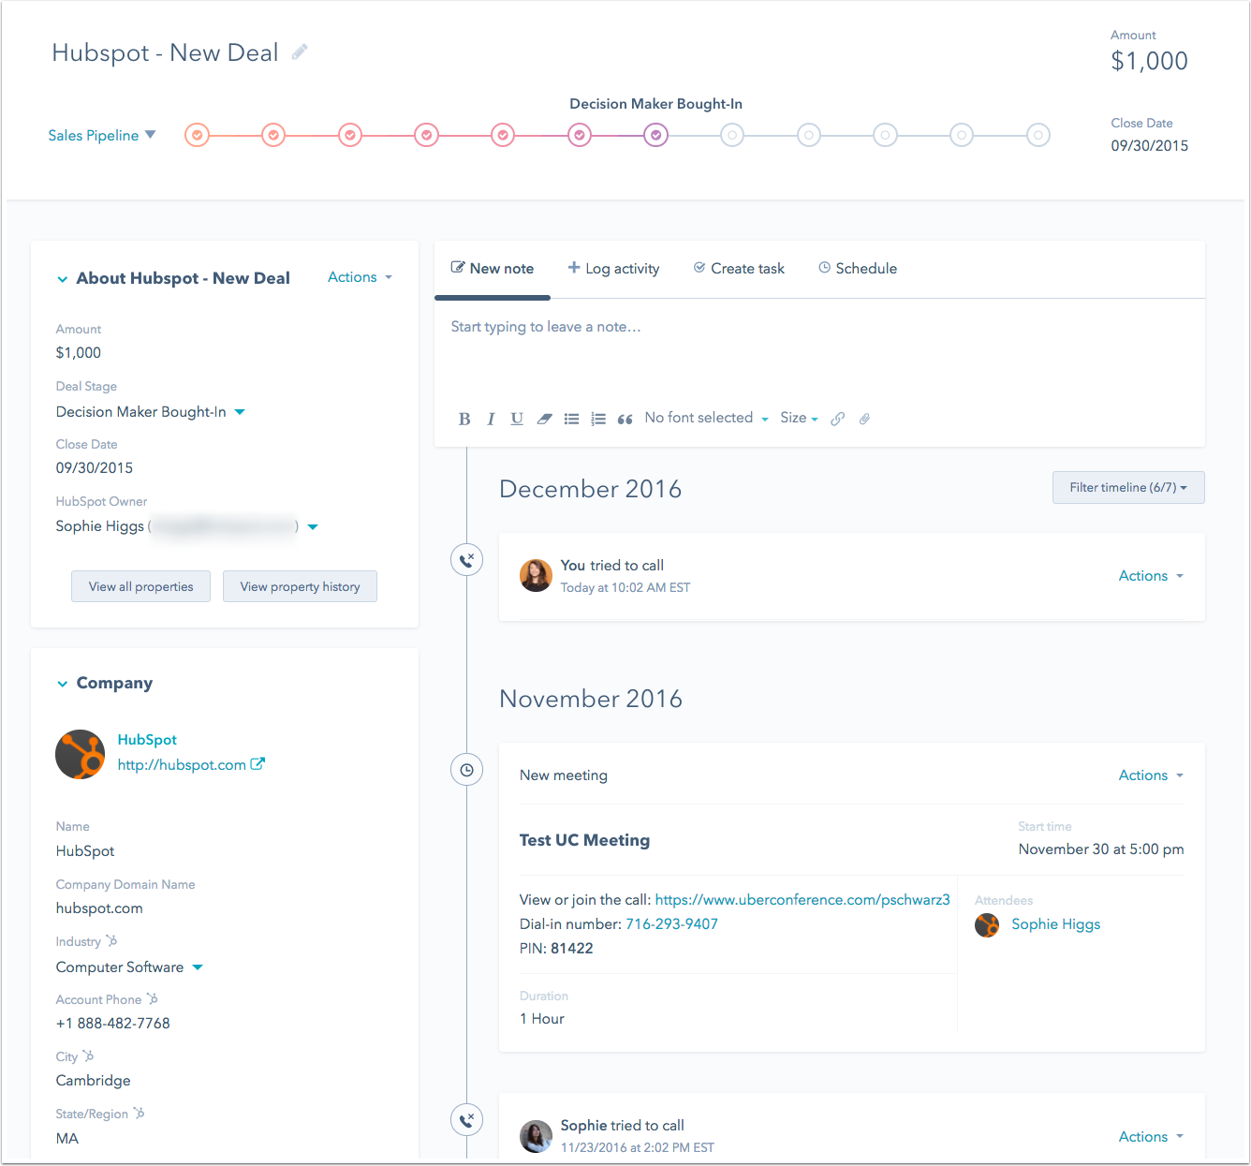
Task: Click the $1,000 Amount value in About panel
Action: pos(79,353)
